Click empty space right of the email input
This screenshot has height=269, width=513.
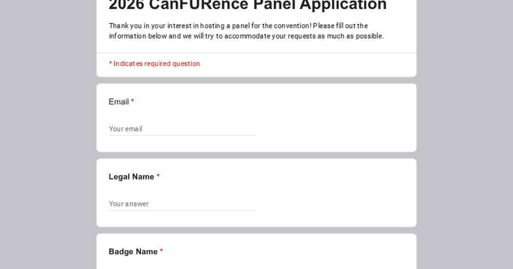click(x=333, y=128)
